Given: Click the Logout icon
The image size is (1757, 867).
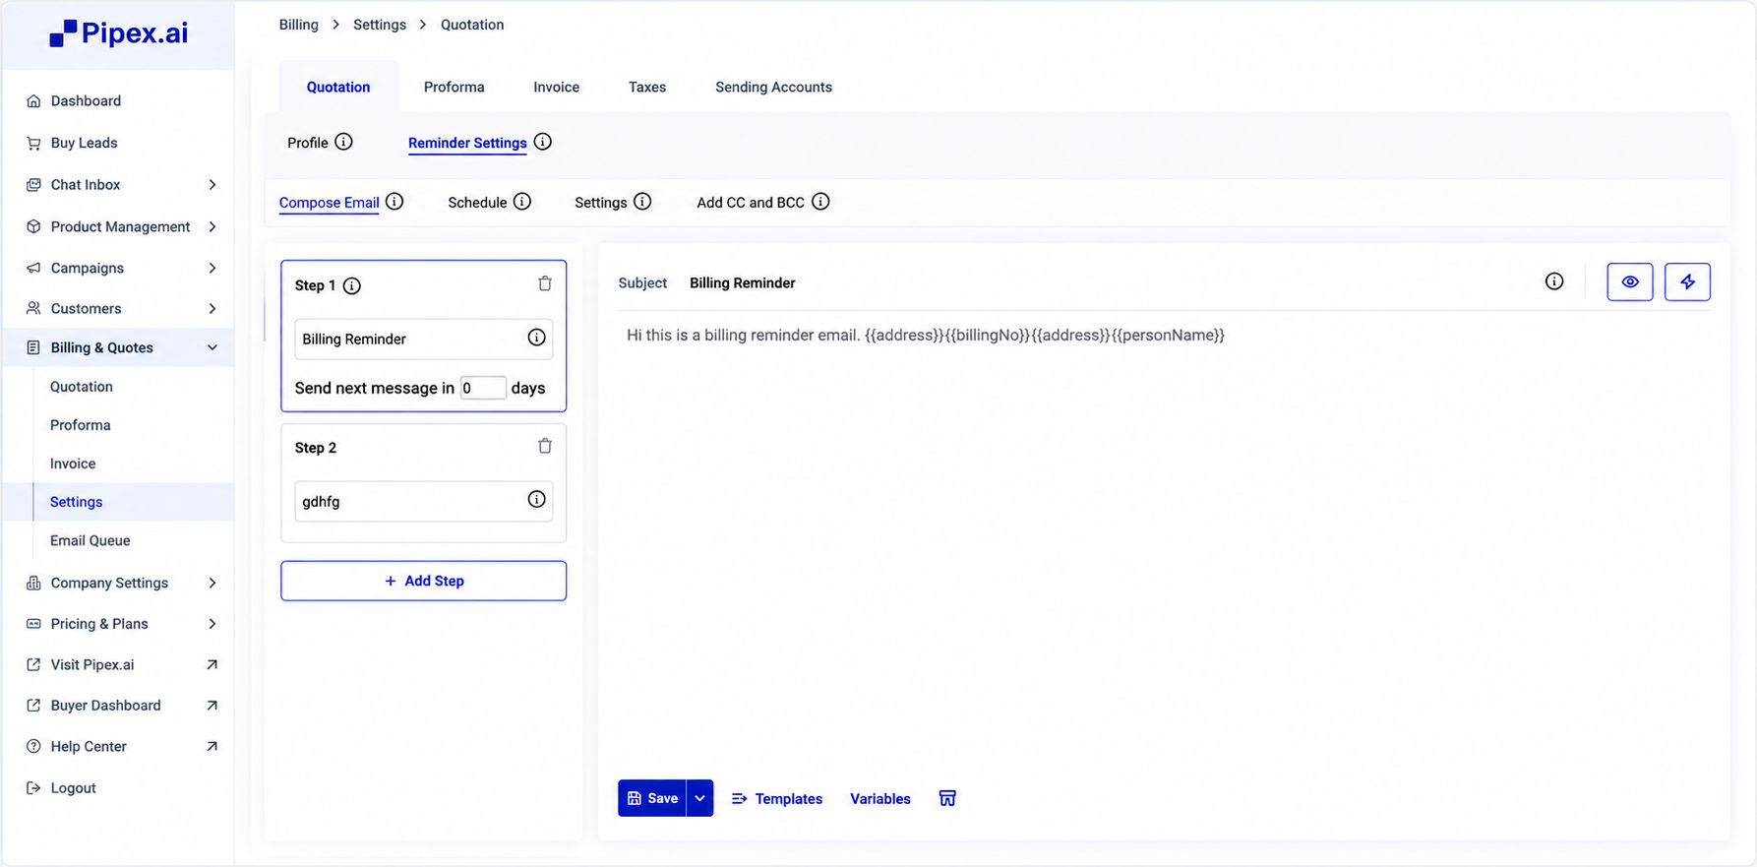Looking at the screenshot, I should click(33, 787).
